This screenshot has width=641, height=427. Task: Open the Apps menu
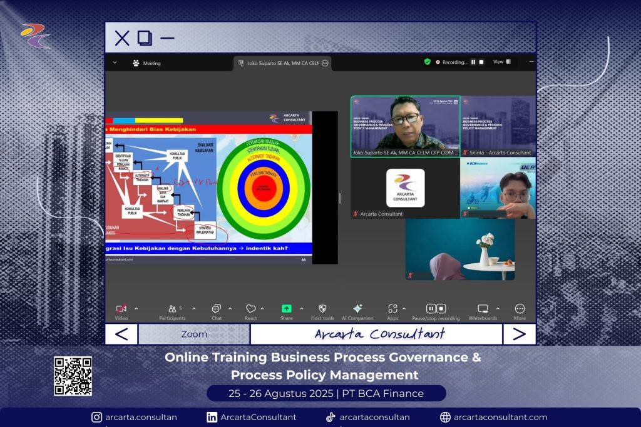coord(392,309)
